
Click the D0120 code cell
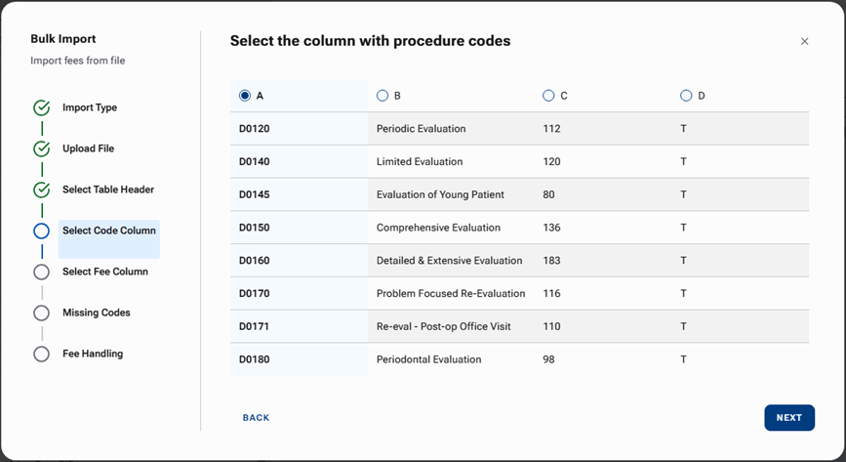(x=255, y=129)
